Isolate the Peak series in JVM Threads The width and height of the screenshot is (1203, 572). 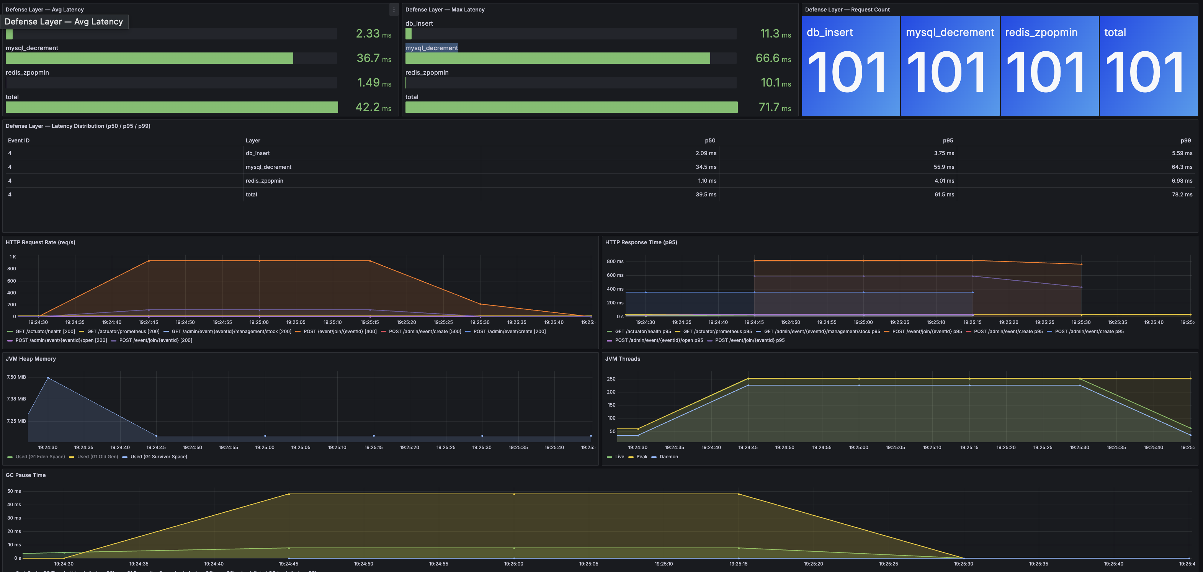tap(641, 457)
